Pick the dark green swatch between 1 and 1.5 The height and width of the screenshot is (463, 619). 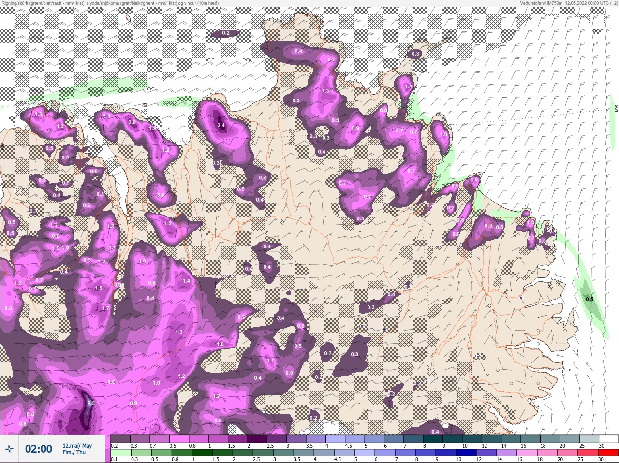202,453
